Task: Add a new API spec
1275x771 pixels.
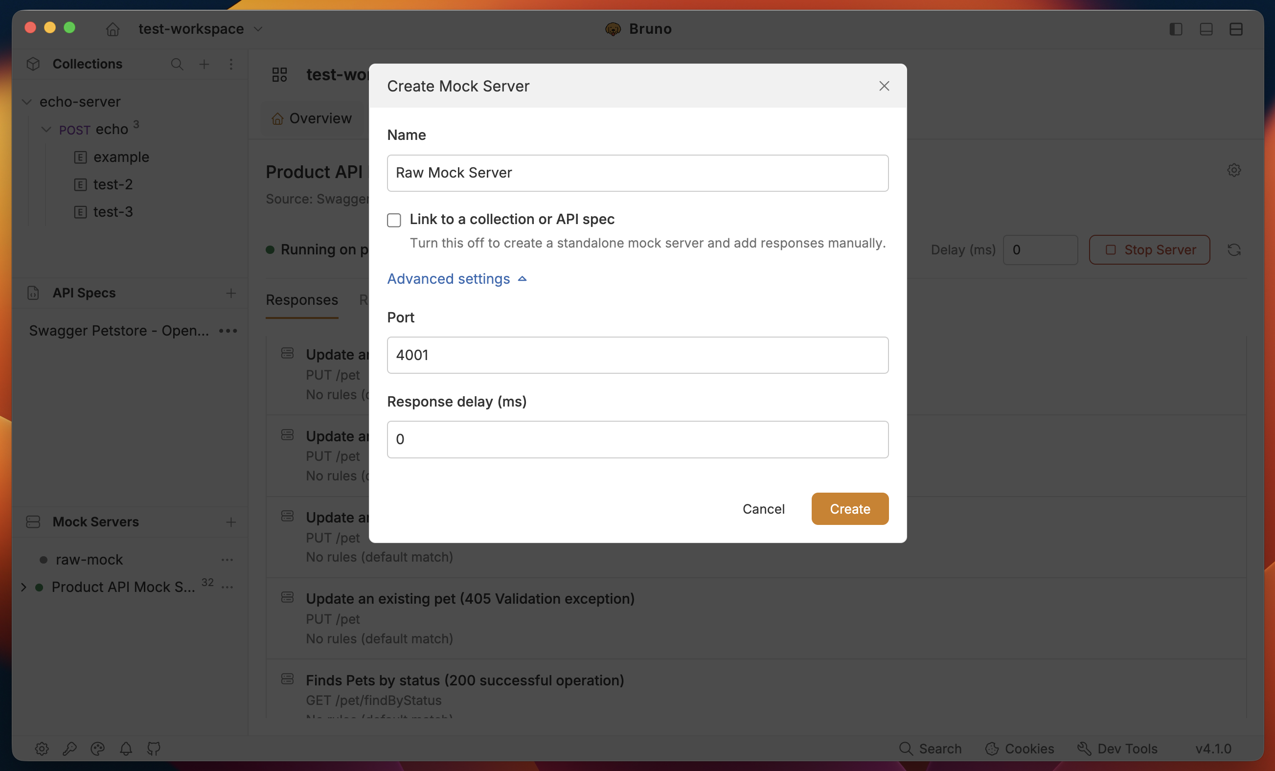Action: point(231,293)
